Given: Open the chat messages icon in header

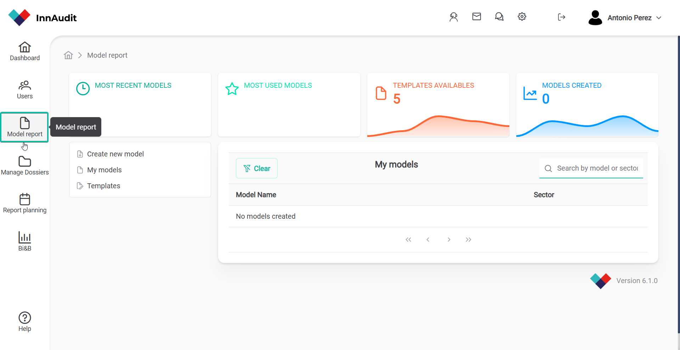Looking at the screenshot, I should (499, 17).
